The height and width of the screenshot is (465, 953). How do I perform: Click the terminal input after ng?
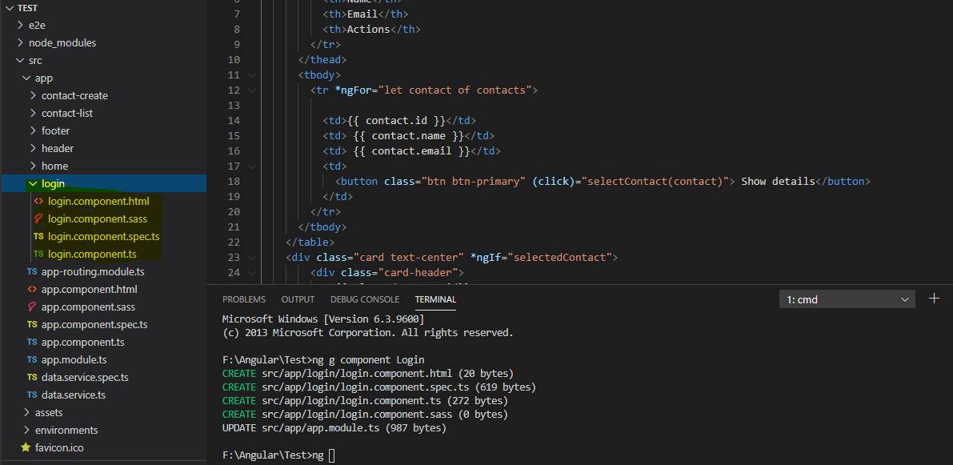tap(331, 455)
